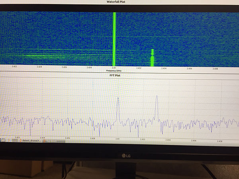The image size is (239, 179).
Task: Click the FFT peak near 2.433 GHz
Action: (157, 107)
